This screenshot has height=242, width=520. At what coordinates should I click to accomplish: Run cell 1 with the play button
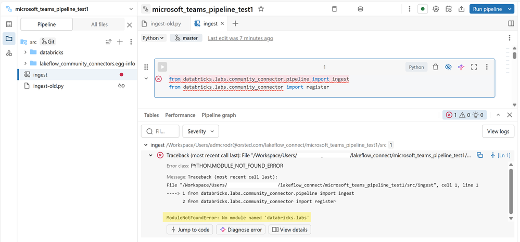click(162, 67)
